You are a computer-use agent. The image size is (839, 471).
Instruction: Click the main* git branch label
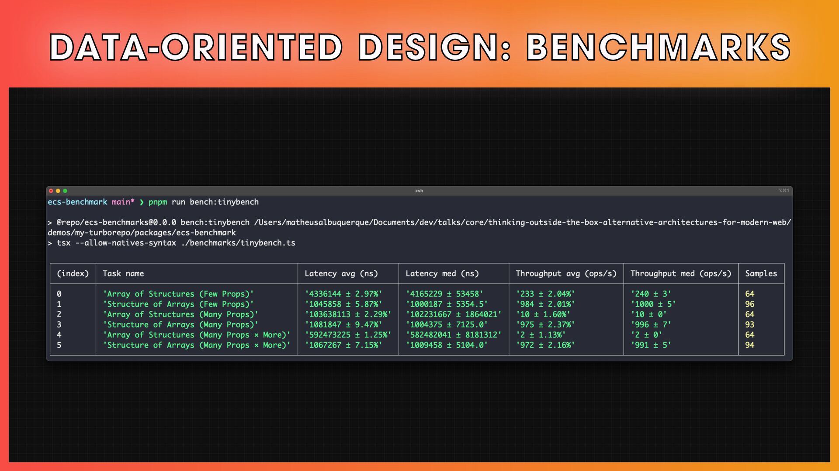(x=123, y=202)
